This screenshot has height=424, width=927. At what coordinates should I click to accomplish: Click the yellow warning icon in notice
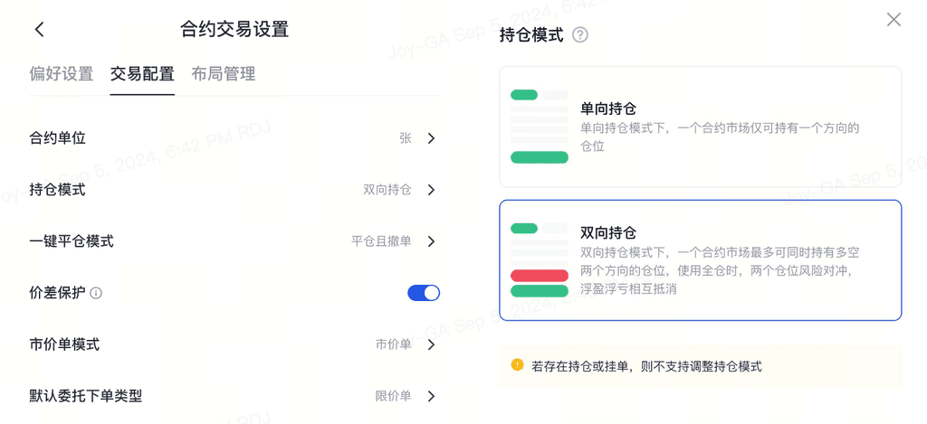click(x=517, y=365)
